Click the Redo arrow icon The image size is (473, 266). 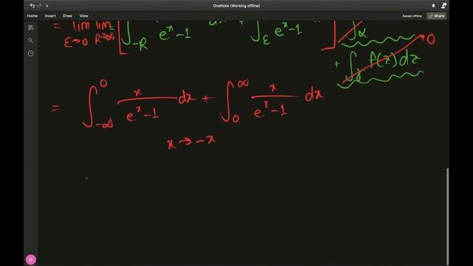point(39,6)
